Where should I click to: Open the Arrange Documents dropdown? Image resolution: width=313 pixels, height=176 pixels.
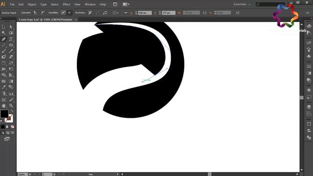tap(126, 4)
